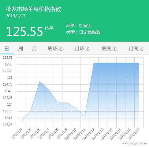Open the 月环比 tab
This screenshot has width=149, height=147.
82,49
